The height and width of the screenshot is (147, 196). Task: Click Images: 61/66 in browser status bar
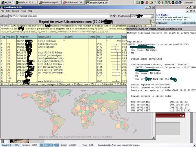tap(29, 145)
